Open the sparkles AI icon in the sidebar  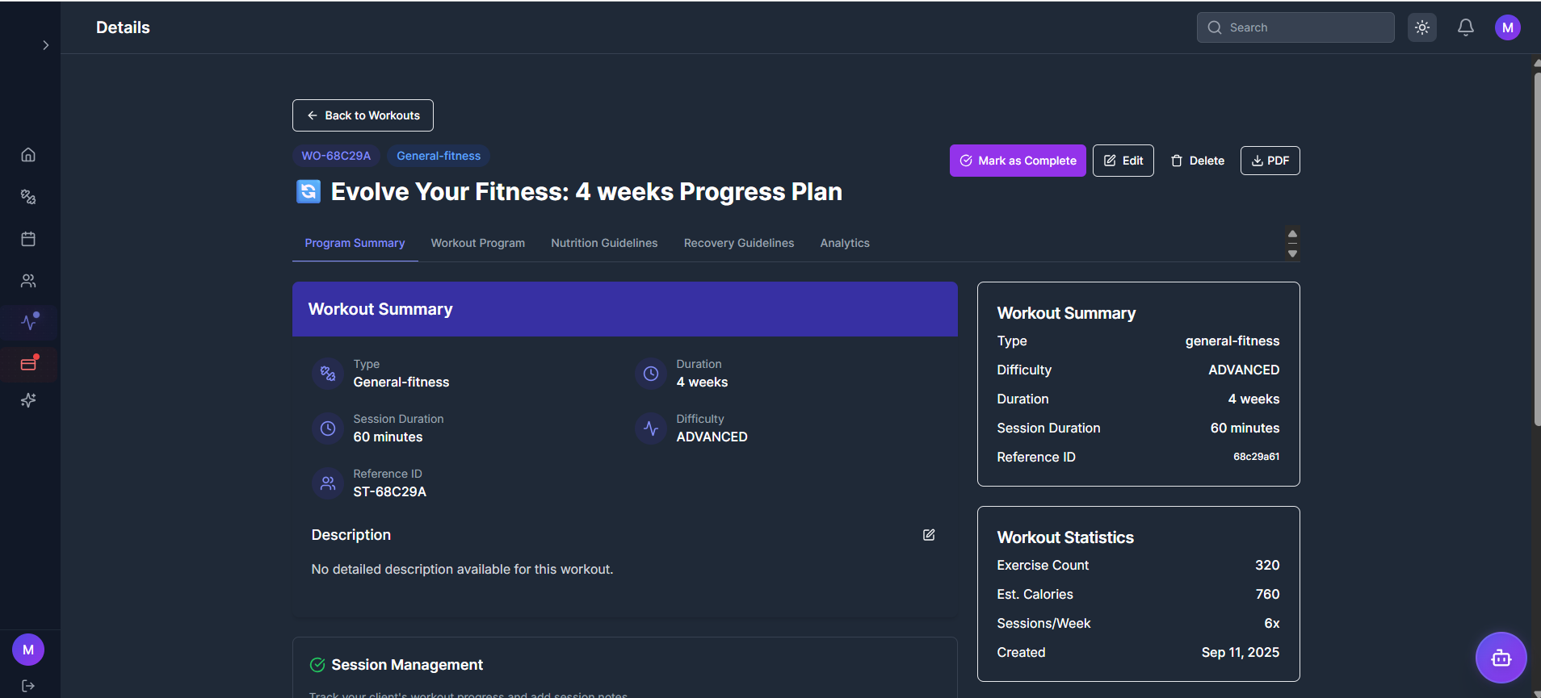pos(28,400)
